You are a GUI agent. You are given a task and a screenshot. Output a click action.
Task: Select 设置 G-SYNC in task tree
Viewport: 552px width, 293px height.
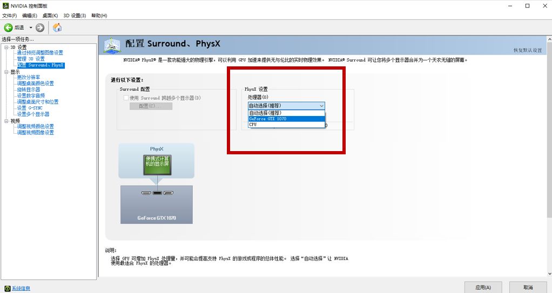point(30,108)
